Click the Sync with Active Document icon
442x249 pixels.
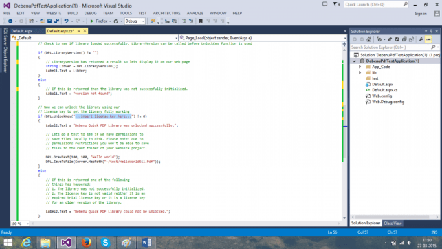tap(390, 39)
